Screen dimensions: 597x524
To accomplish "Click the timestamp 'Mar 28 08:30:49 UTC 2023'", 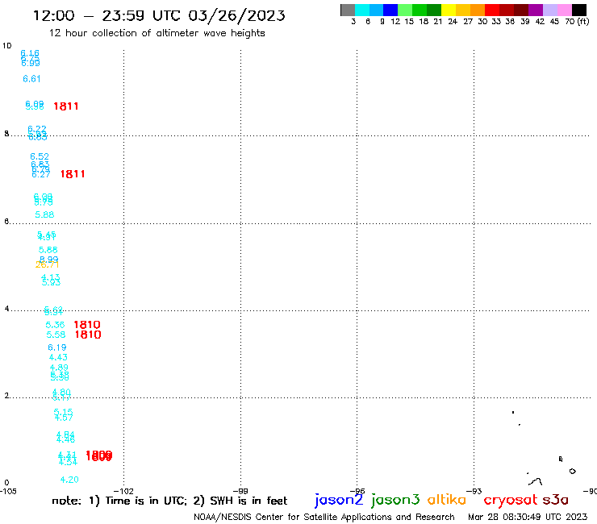I will click(x=528, y=517).
